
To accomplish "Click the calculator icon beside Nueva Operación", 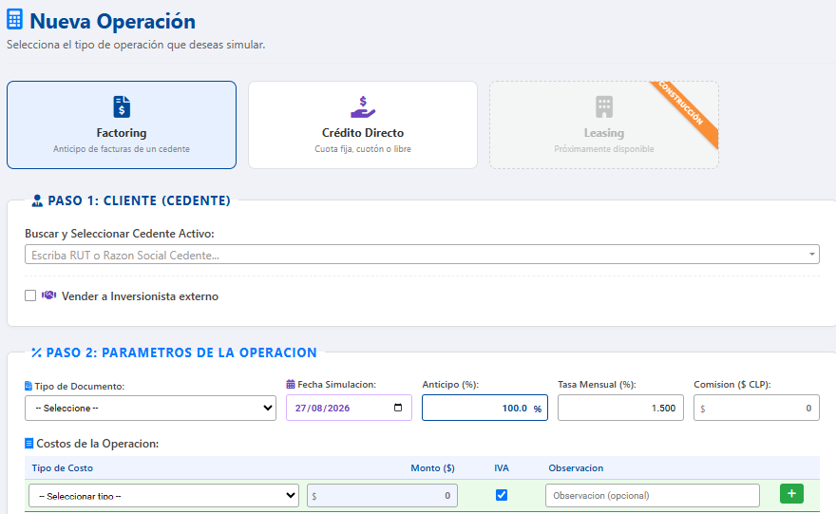I will 14,19.
